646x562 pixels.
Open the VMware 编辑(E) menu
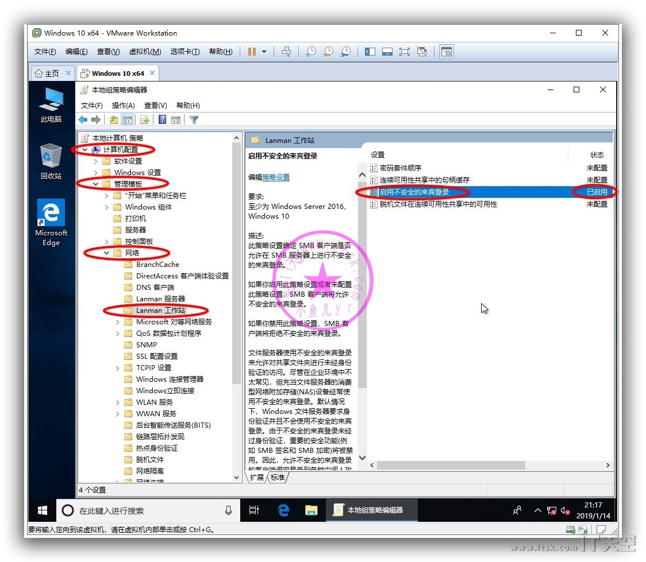pos(76,52)
